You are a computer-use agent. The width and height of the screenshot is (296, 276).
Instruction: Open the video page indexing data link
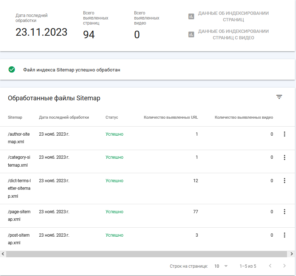(x=233, y=35)
